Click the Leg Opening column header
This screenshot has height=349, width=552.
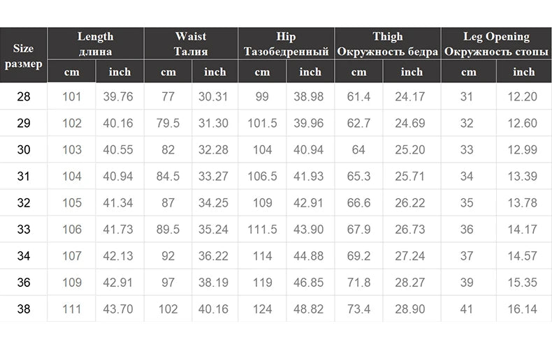point(496,43)
